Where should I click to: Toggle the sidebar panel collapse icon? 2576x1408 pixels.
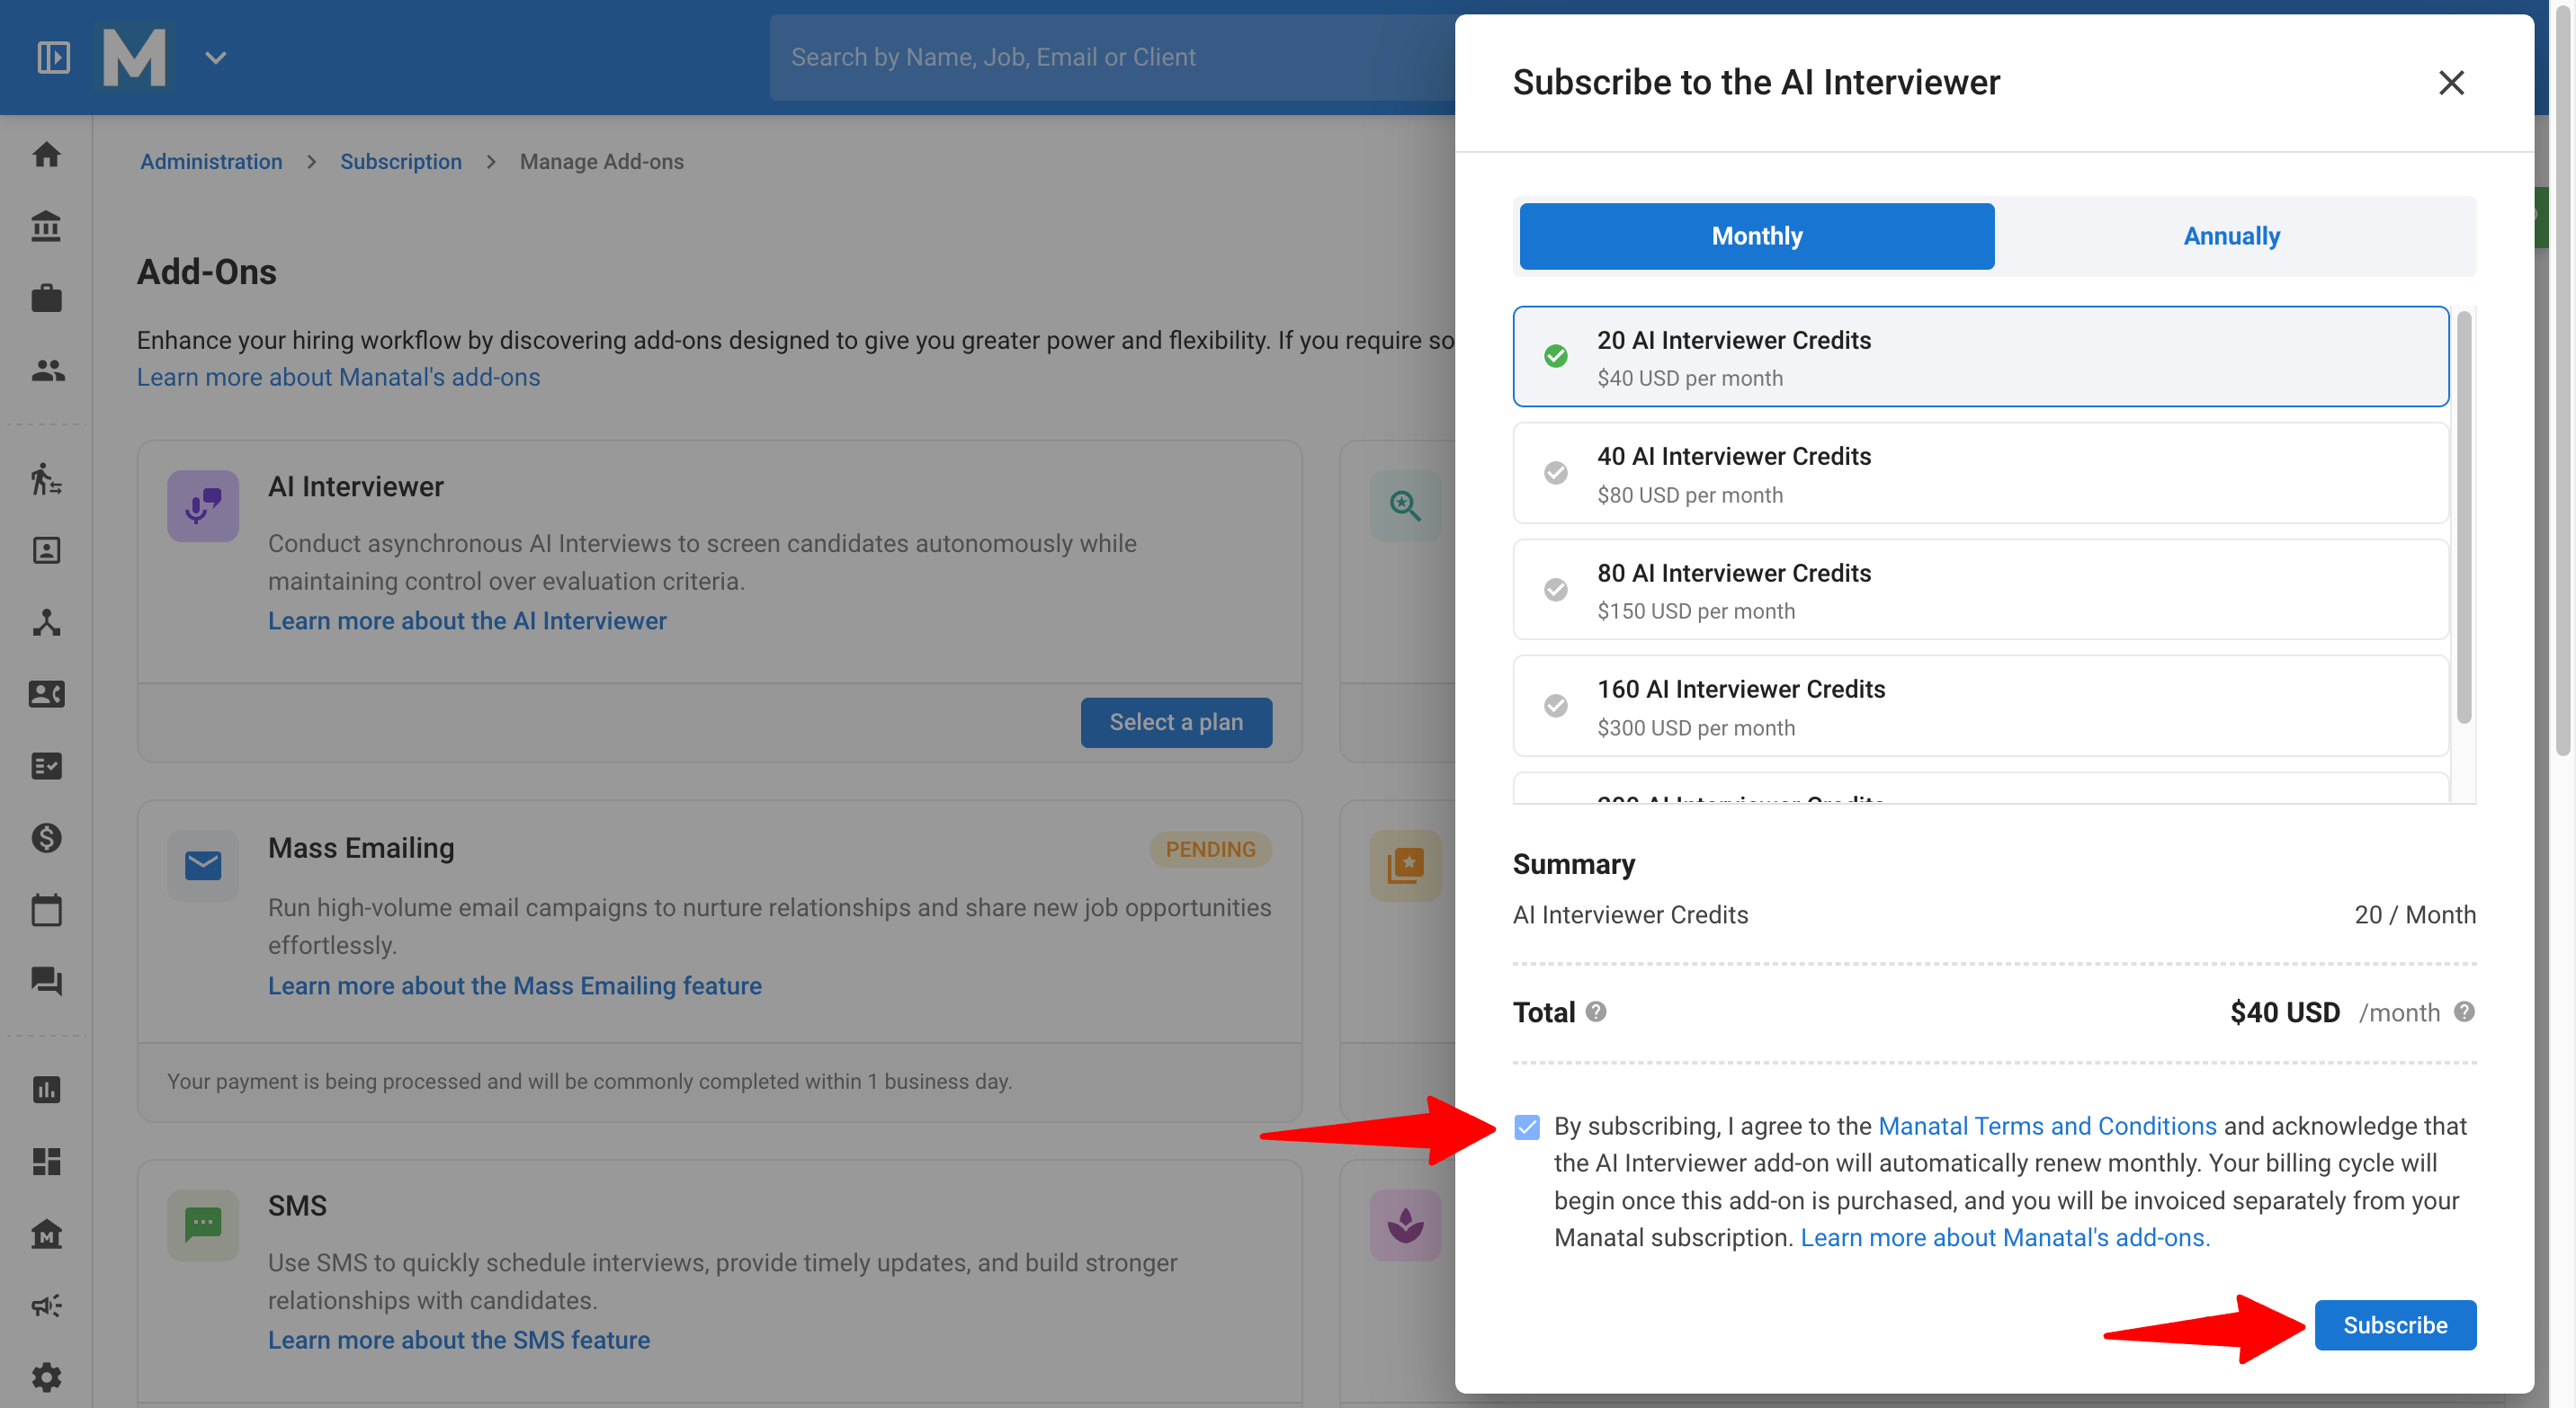pyautogui.click(x=54, y=57)
